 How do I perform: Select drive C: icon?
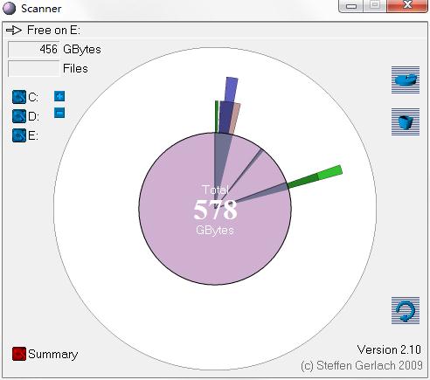pos(19,97)
